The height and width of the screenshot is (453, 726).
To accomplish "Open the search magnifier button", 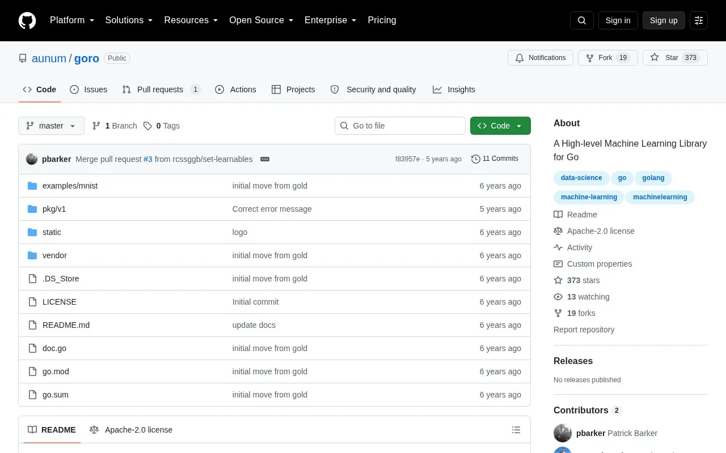I will pyautogui.click(x=582, y=20).
